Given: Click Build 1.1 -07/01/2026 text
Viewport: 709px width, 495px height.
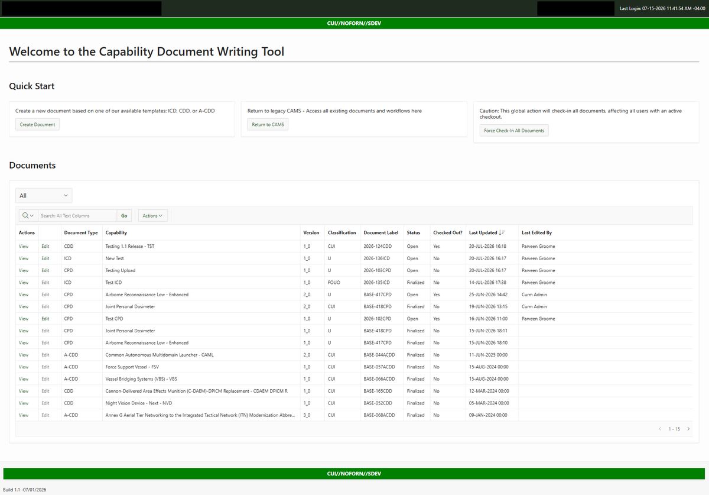Looking at the screenshot, I should pyautogui.click(x=25, y=490).
